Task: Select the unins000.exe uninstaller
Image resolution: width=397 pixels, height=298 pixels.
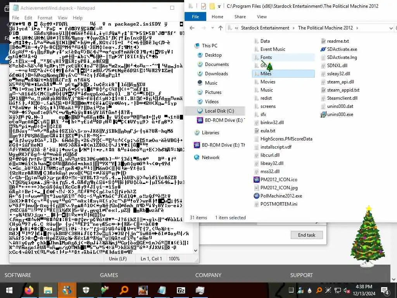Action: pyautogui.click(x=337, y=114)
